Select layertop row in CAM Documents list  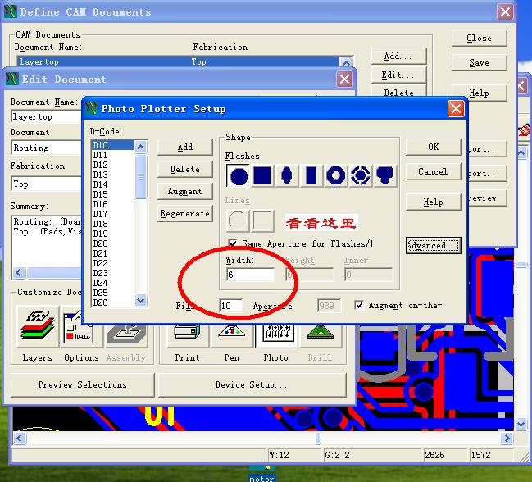[x=178, y=61]
